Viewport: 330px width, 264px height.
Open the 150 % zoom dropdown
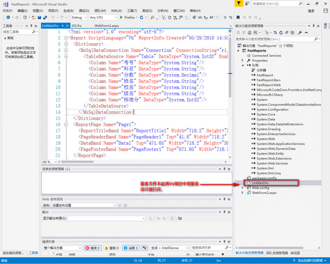pyautogui.click(x=49, y=162)
